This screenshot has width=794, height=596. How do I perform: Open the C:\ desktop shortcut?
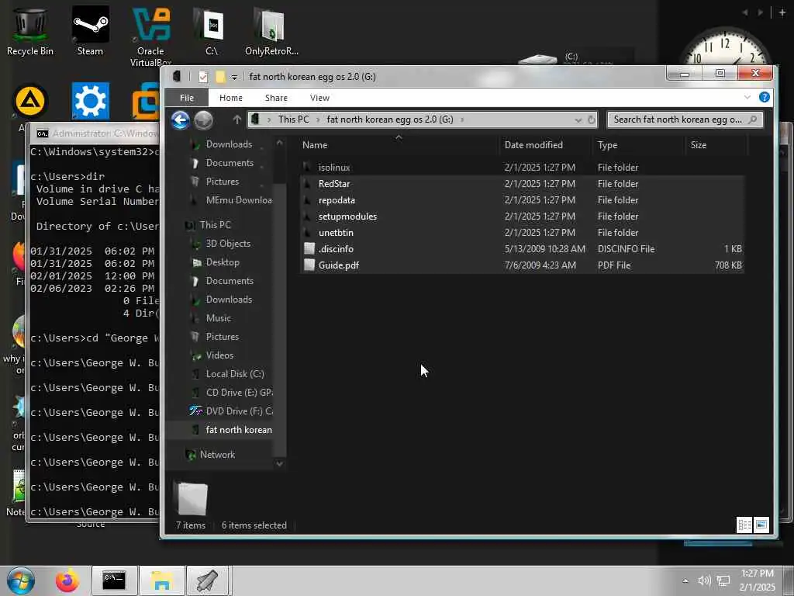(x=212, y=30)
